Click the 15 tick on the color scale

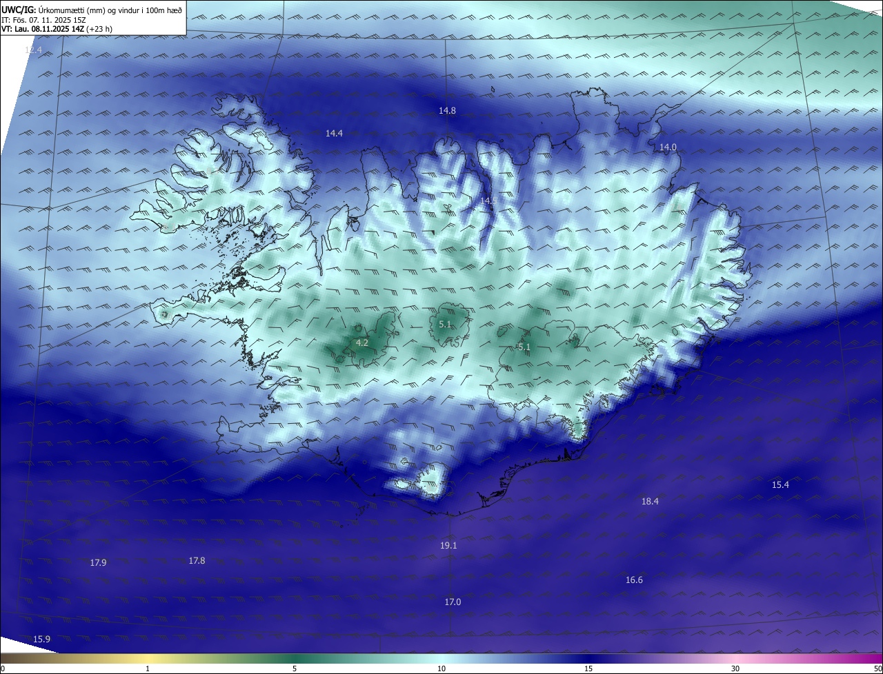pos(588,668)
